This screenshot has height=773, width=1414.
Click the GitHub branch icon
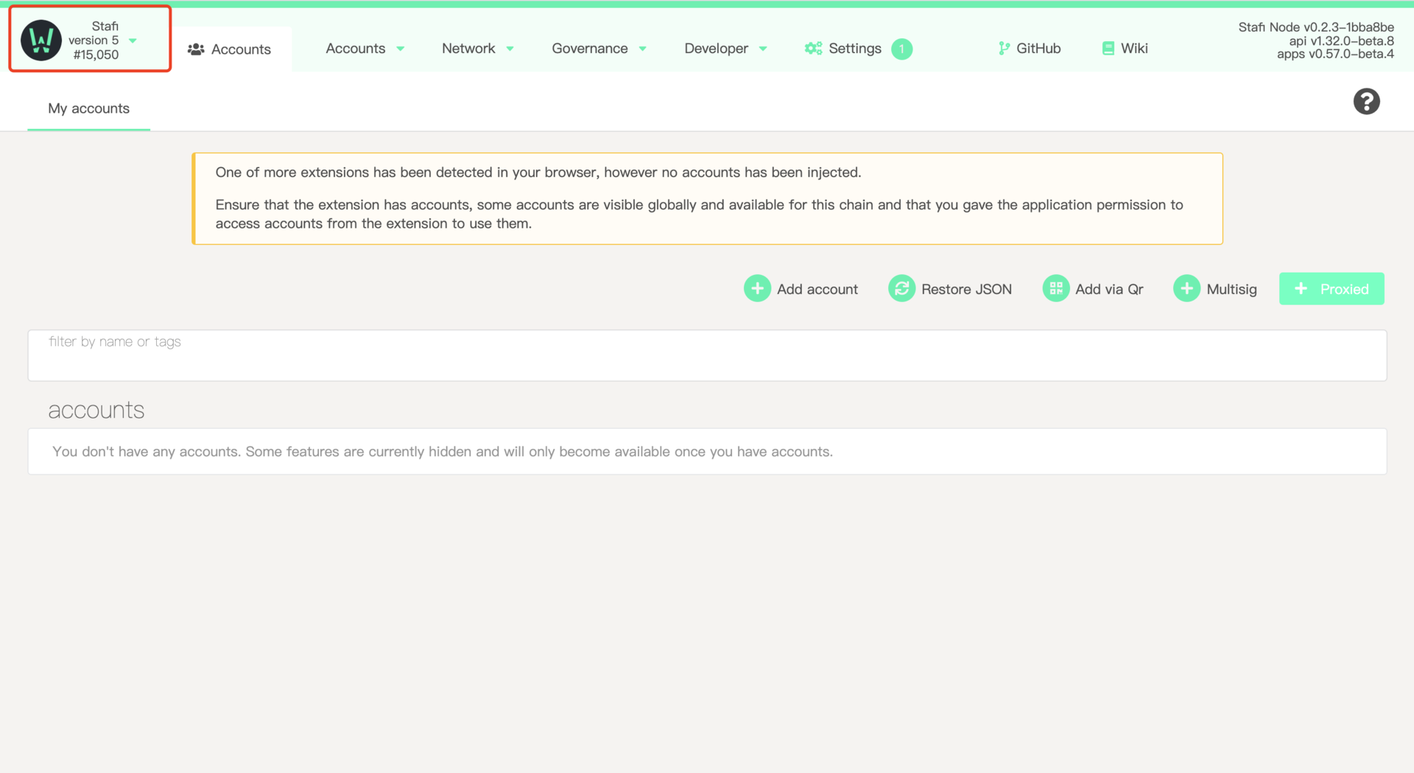1004,49
